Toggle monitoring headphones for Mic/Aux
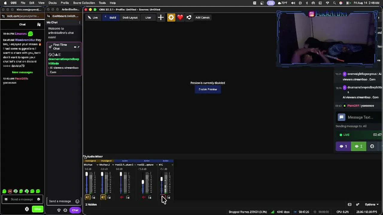This screenshot has height=215, width=383. 94,197
